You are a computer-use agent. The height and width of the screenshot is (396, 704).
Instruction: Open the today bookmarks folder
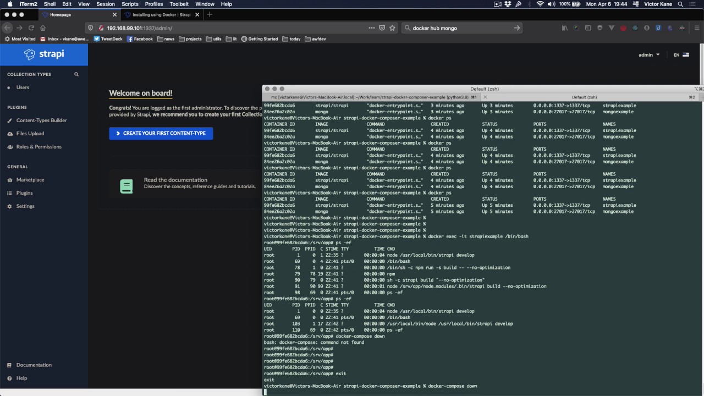pyautogui.click(x=291, y=39)
